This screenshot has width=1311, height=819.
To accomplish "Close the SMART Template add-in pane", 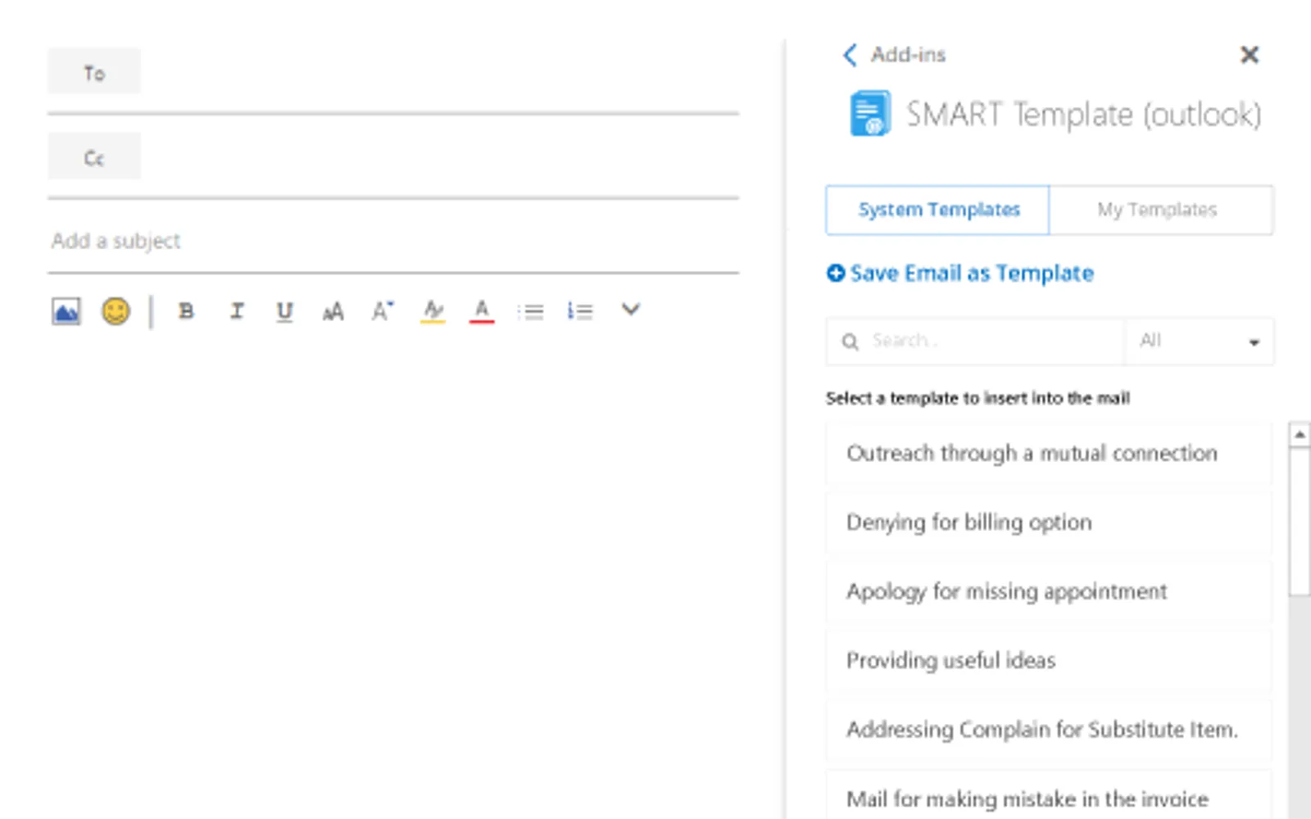I will [x=1250, y=55].
